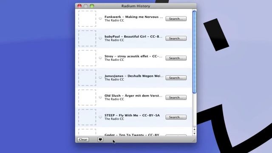Click 'The Radio CC' under STEEP
The width and height of the screenshot is (272, 153).
click(114, 119)
